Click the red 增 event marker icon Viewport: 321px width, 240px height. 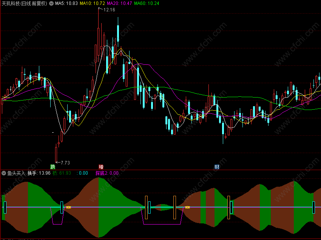point(101,167)
